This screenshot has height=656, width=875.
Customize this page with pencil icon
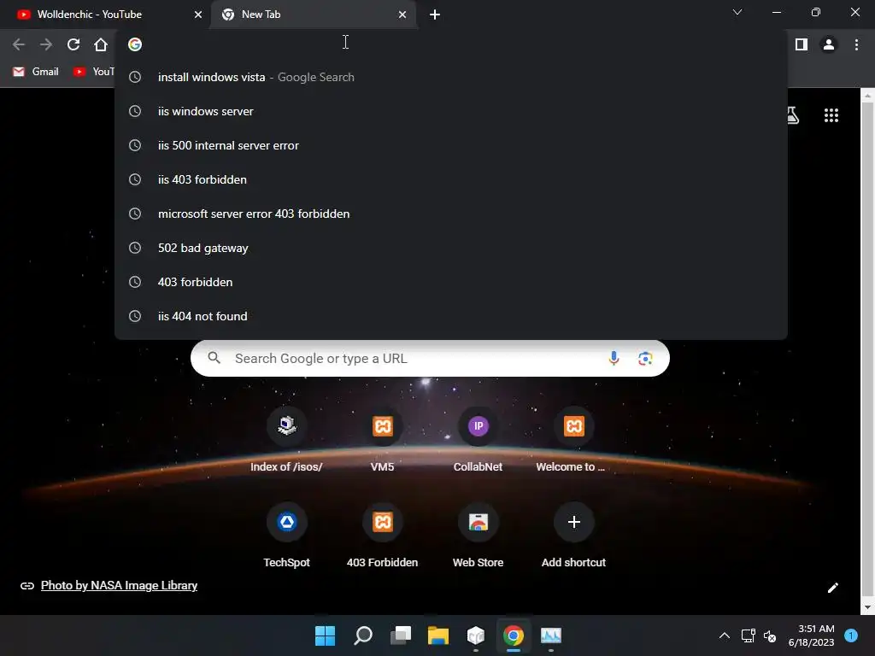(x=832, y=588)
